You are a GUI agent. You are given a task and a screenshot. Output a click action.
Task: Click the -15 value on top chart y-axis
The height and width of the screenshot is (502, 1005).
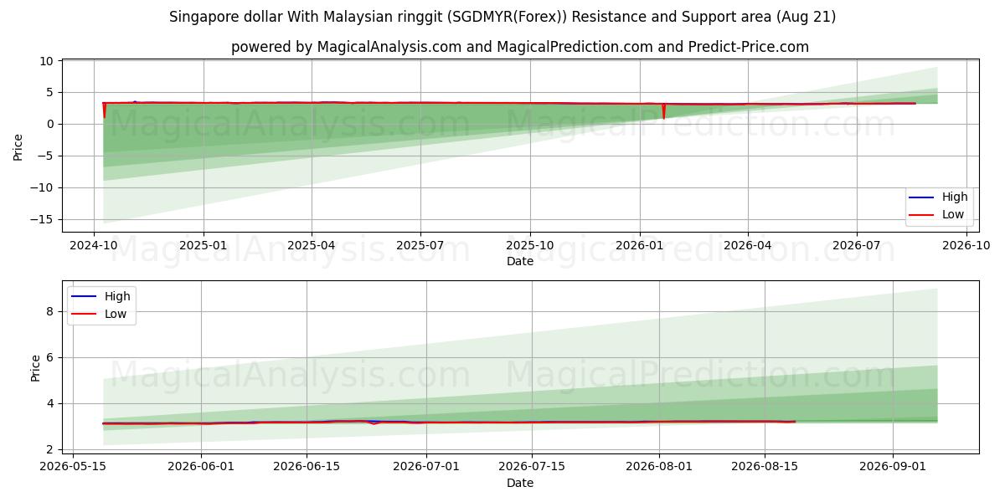coord(44,219)
